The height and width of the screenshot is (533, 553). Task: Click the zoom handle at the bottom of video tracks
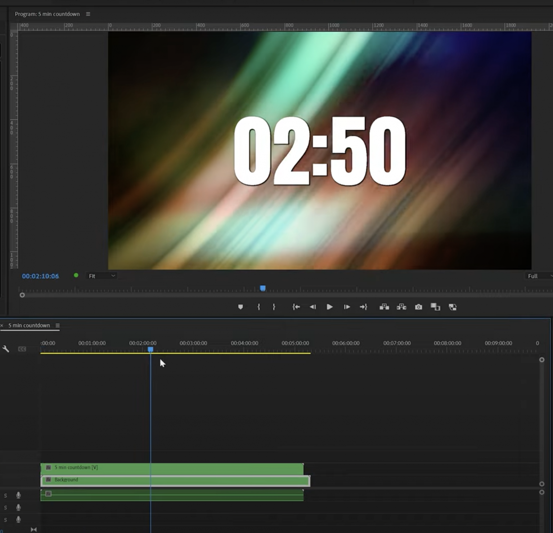pyautogui.click(x=542, y=484)
